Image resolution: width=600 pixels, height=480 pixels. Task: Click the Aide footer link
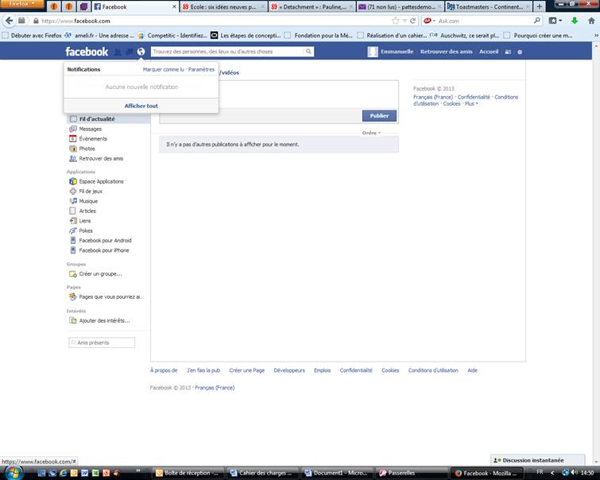(x=472, y=370)
